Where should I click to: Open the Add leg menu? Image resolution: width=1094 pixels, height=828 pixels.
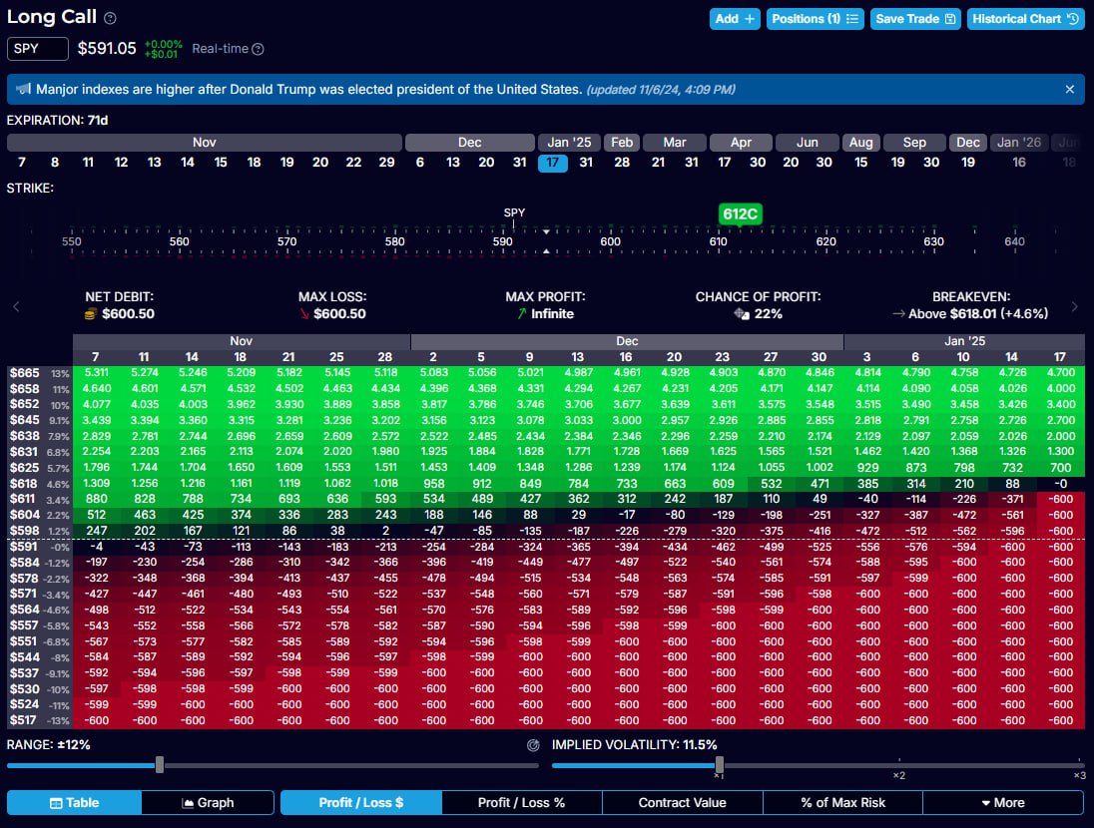[735, 19]
